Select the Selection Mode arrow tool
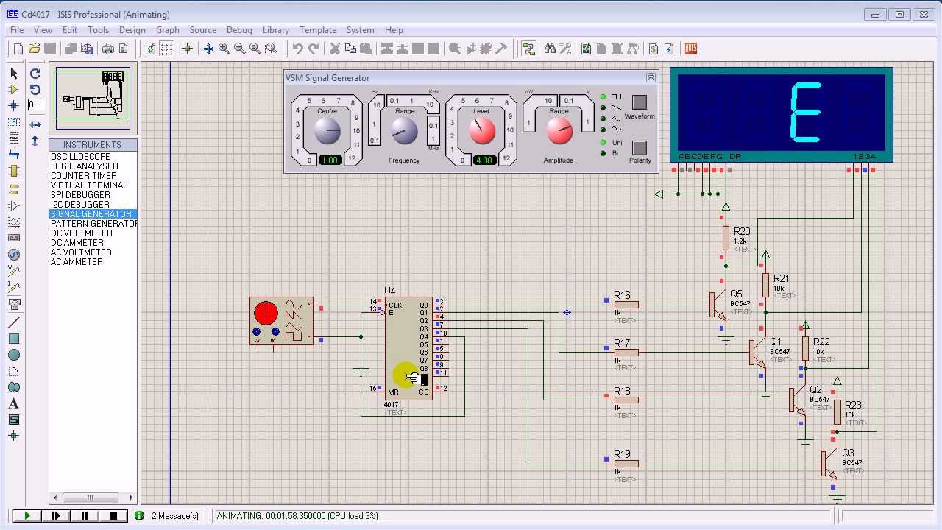Screen dimensions: 942x530 (14, 74)
